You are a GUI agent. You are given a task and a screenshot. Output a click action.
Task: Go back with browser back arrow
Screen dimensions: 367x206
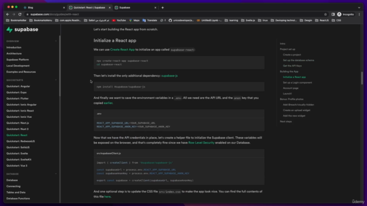coord(7,14)
